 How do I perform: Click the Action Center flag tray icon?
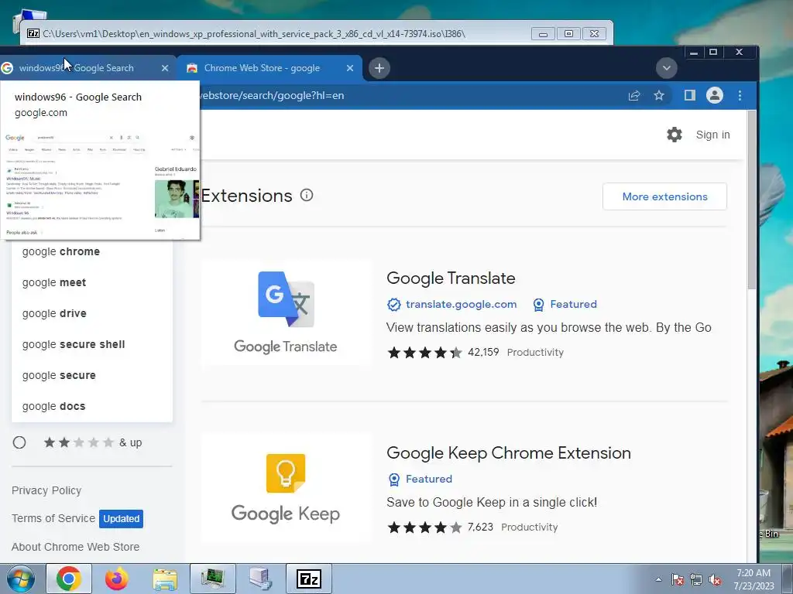677,579
